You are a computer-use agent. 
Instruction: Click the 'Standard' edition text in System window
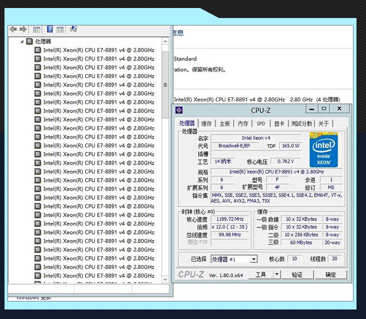coord(185,59)
